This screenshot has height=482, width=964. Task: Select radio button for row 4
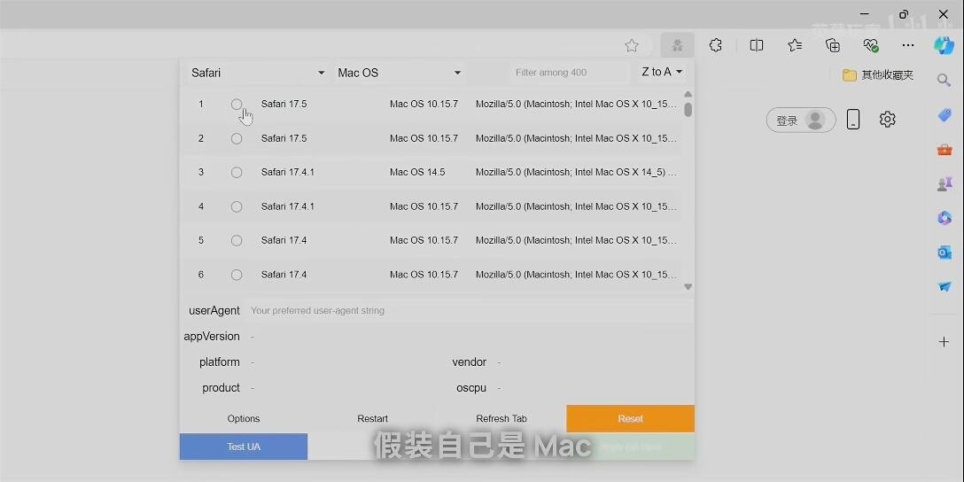click(x=237, y=207)
